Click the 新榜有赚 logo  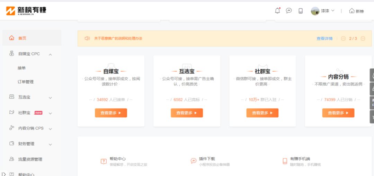coord(26,11)
